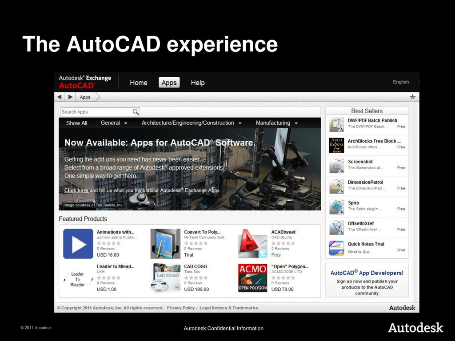Follow the 'Click here' feedback link
The height and width of the screenshot is (341, 455).
(76, 190)
